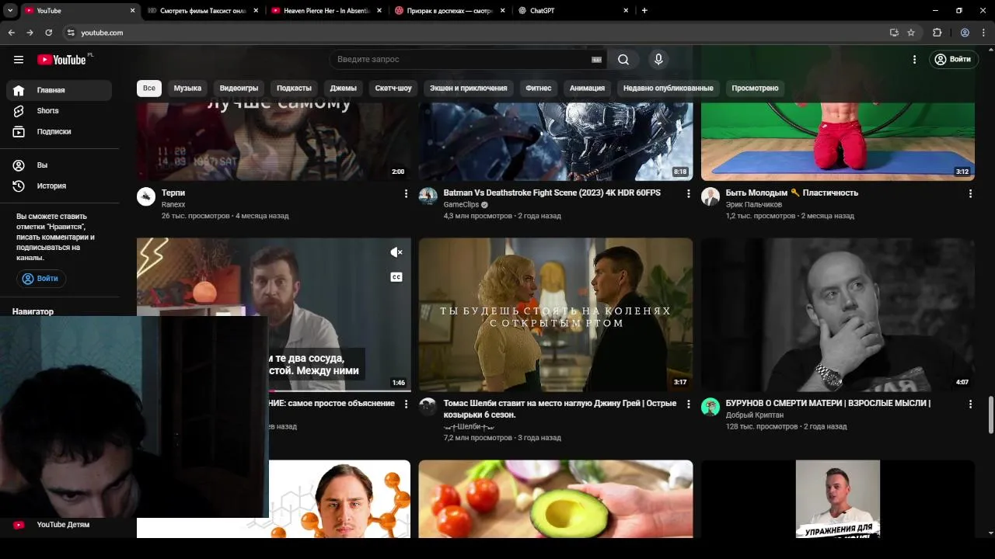This screenshot has width=995, height=559.
Task: Start voice search with microphone icon
Action: click(x=658, y=60)
